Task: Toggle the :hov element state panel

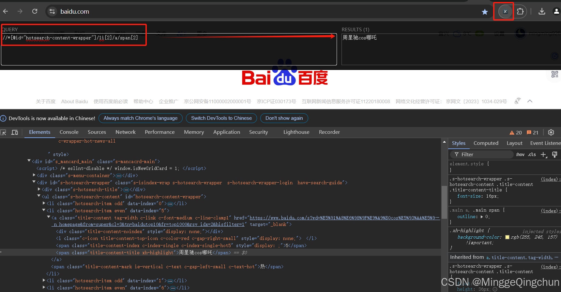Action: tap(520, 155)
